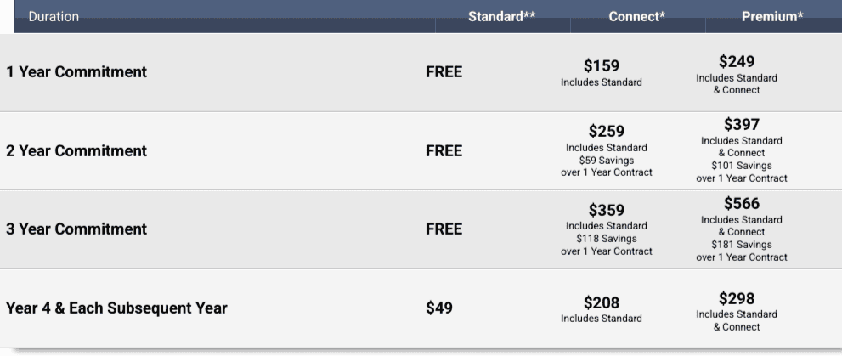Click the 1 Year Commitment row label

pos(76,72)
